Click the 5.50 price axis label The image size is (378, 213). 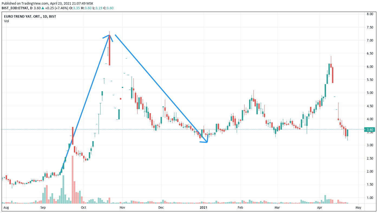click(370, 80)
